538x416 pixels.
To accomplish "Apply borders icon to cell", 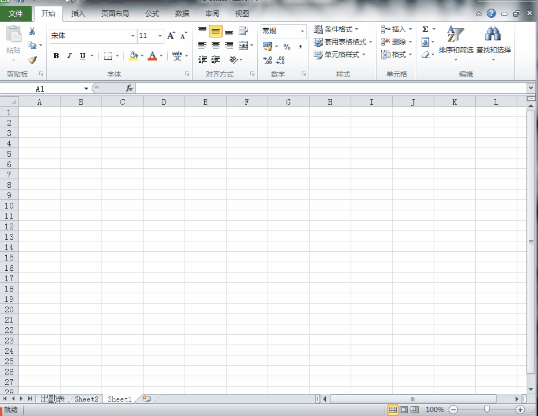I will [x=108, y=56].
